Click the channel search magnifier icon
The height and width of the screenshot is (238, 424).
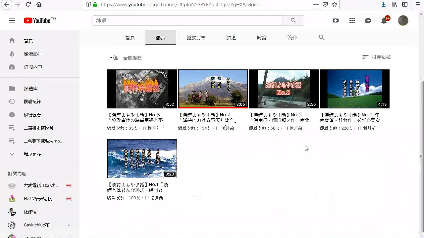[x=322, y=38]
